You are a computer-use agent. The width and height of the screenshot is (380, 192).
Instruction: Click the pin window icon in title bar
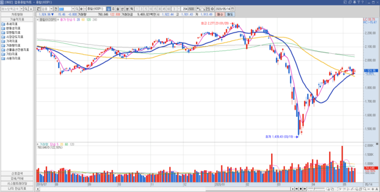point(354,2)
